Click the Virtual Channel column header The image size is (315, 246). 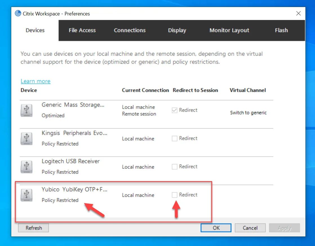coord(248,90)
